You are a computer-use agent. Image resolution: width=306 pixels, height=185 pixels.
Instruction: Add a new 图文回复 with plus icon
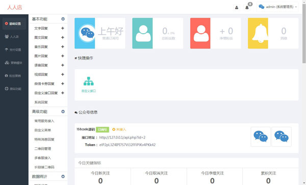coord(63,37)
